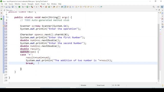Click the terminal monitor icon in toolbar
Viewport: 164px width, 92px height.
click(13, 7)
